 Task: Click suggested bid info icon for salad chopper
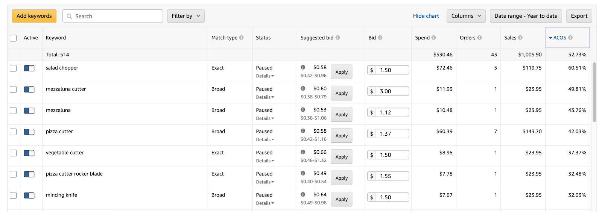[x=303, y=67]
